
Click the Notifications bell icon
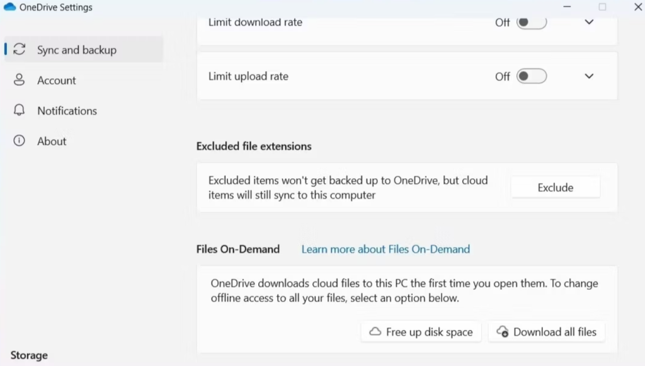[20, 110]
